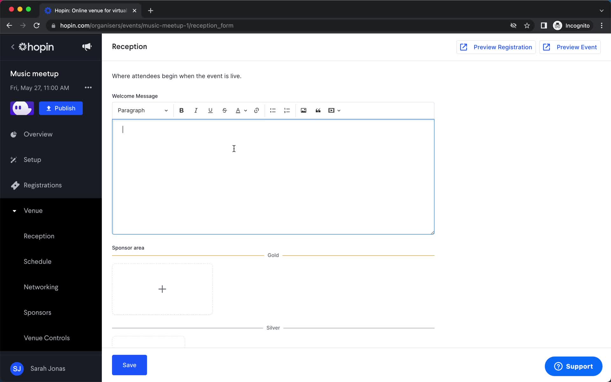Expand the text color picker dropdown

coord(245,110)
